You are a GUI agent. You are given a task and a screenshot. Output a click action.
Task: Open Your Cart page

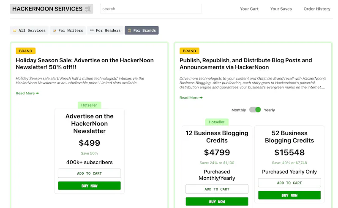[x=249, y=9]
